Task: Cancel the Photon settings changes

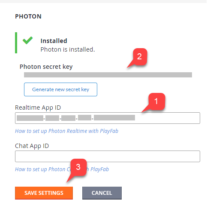Action: [102, 193]
